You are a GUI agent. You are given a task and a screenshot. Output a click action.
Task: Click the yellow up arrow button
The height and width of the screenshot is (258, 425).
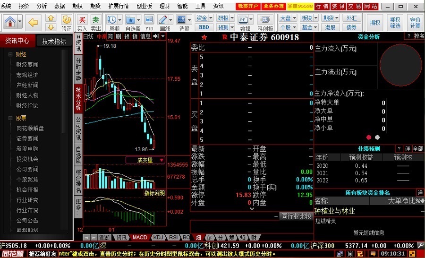pos(51,18)
